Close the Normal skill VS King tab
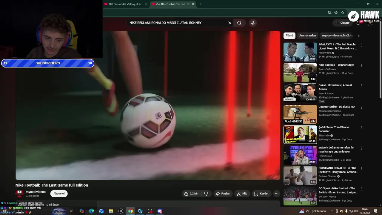 pos(146,4)
